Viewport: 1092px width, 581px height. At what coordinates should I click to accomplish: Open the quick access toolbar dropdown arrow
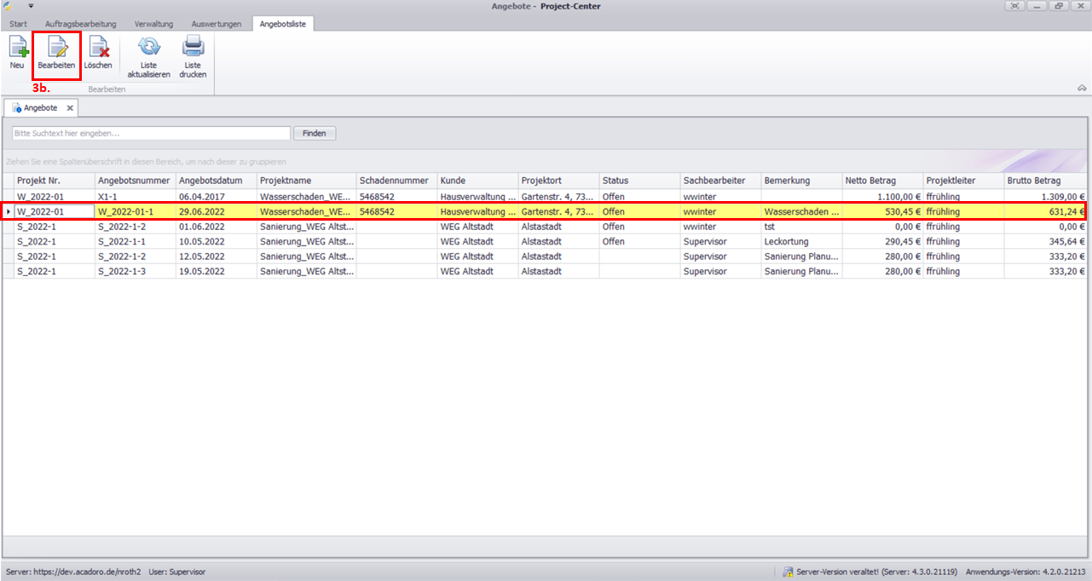tap(31, 6)
